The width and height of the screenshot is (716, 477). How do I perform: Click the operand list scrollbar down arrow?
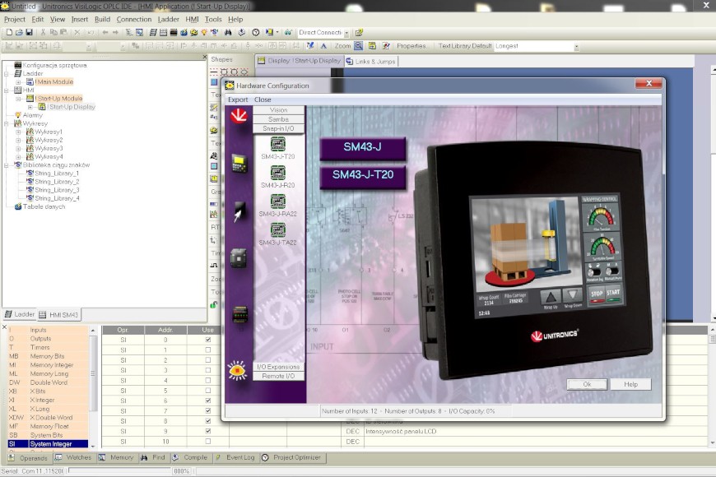click(93, 446)
